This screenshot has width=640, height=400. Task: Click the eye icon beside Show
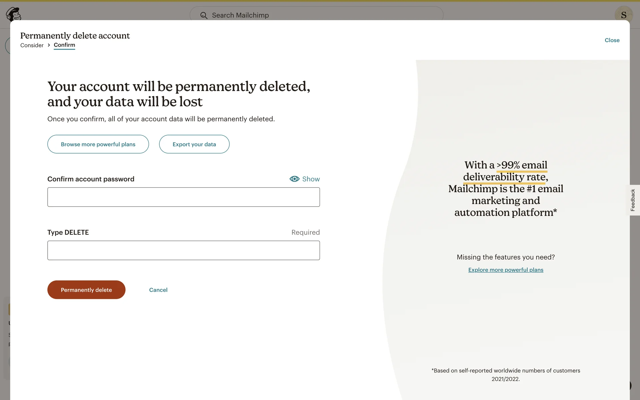294,179
